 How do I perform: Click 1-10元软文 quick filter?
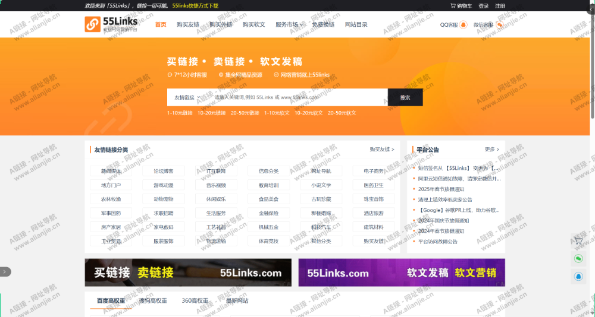click(277, 113)
